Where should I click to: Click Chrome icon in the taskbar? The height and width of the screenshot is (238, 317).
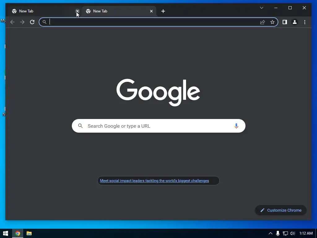tap(18, 233)
